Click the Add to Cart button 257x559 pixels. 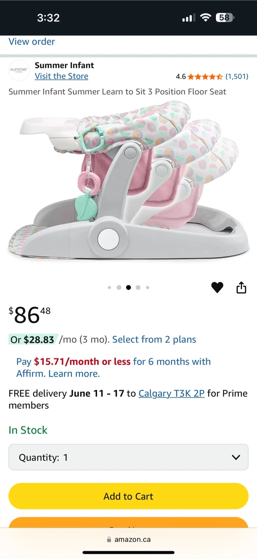[128, 496]
